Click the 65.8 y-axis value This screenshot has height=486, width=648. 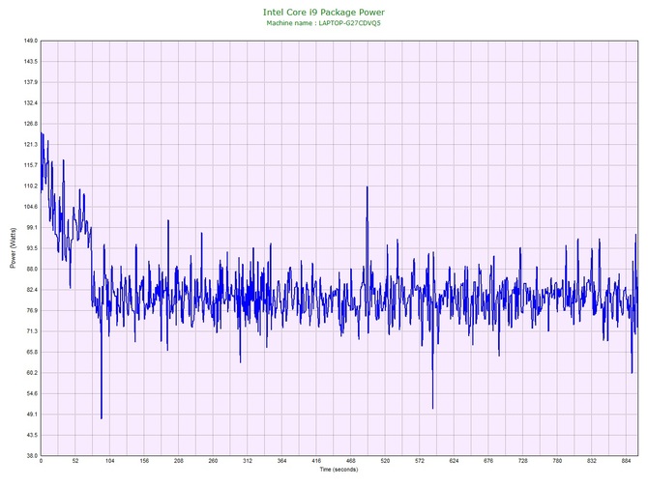click(32, 353)
